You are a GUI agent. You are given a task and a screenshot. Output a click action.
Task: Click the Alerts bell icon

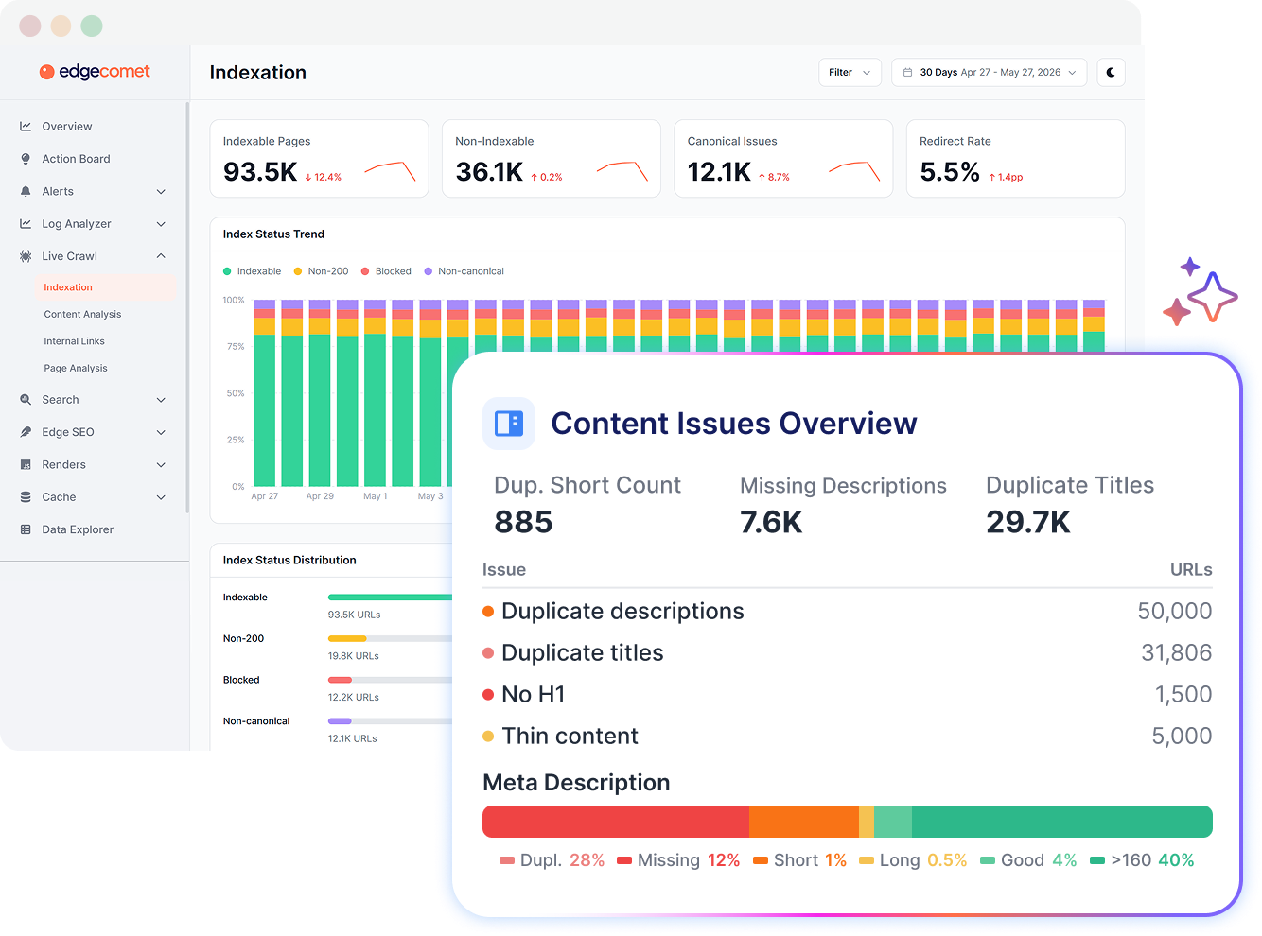(x=26, y=191)
